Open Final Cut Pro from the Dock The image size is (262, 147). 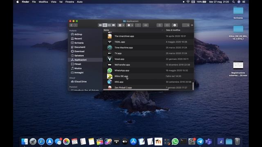100,142
